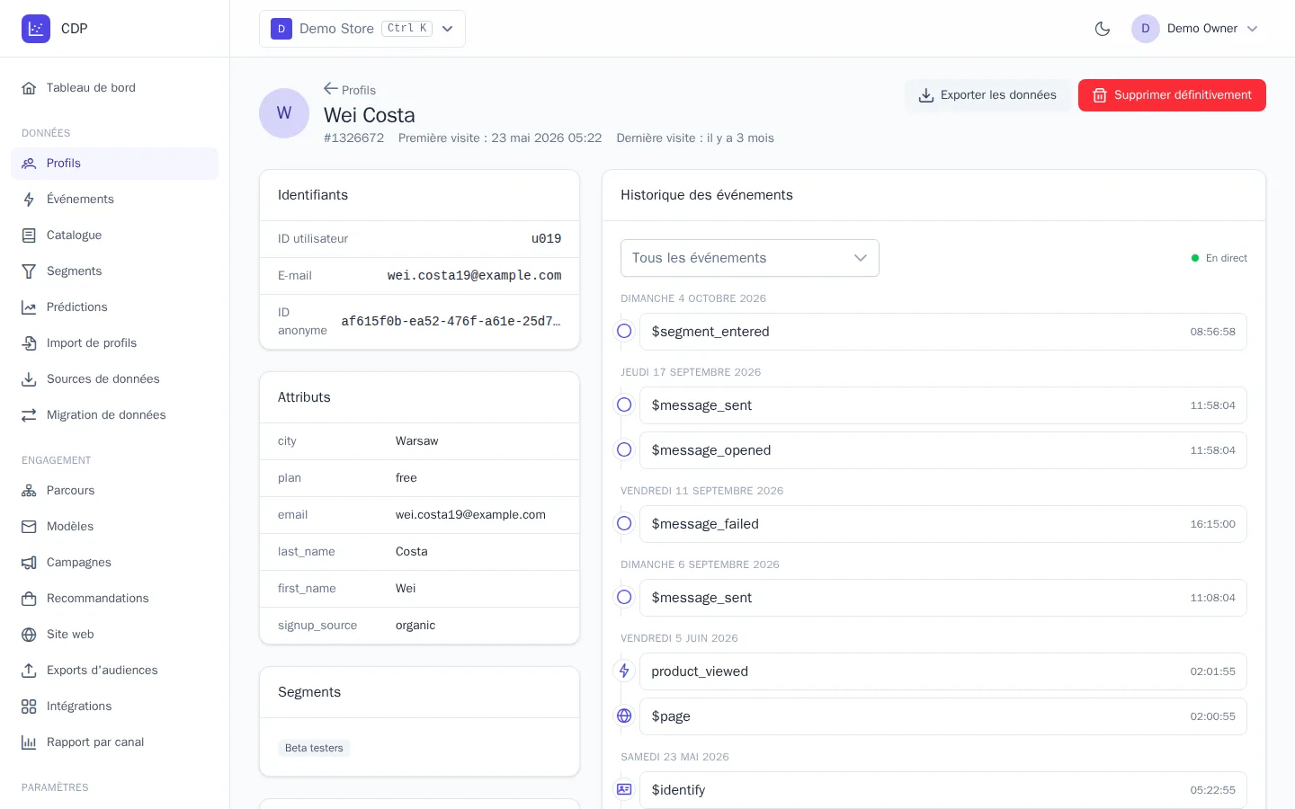
Task: Click user ID value u019
Action: [x=547, y=239]
